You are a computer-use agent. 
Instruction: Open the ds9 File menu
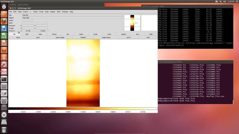click(10, 12)
